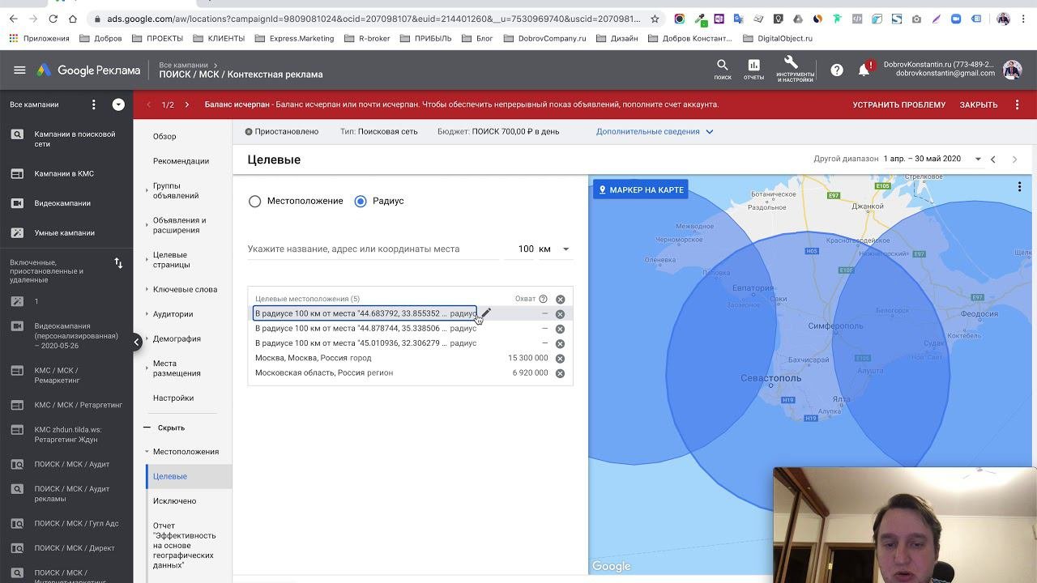Open the help question mark icon
The height and width of the screenshot is (583, 1037).
[x=837, y=70]
